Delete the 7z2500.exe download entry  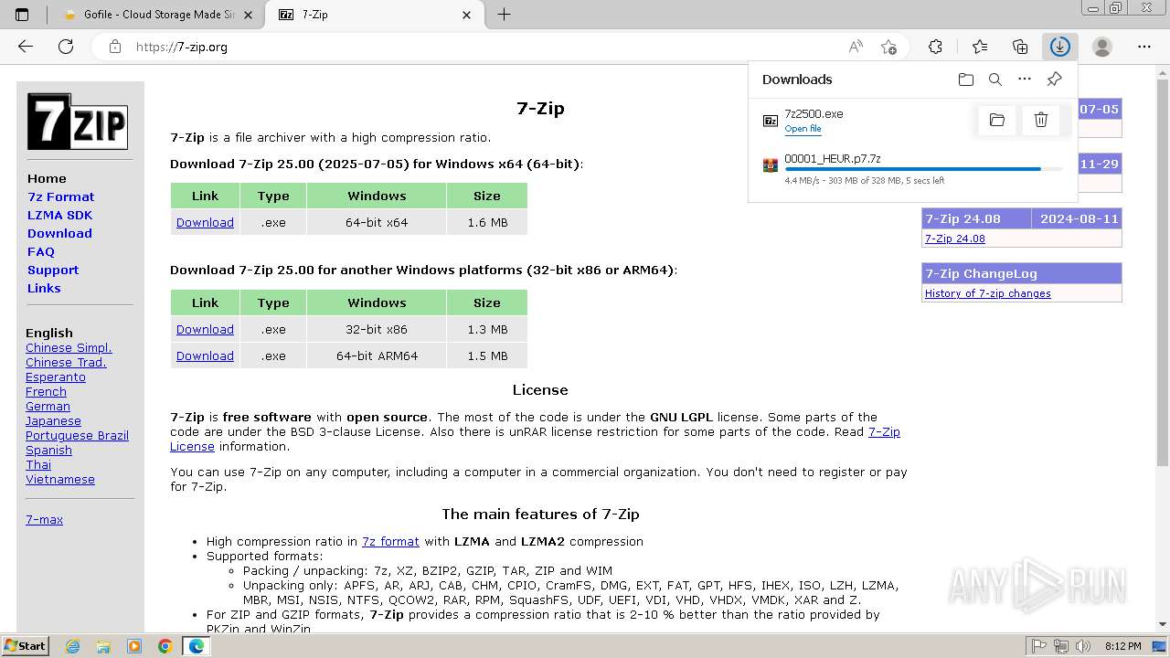point(1040,120)
